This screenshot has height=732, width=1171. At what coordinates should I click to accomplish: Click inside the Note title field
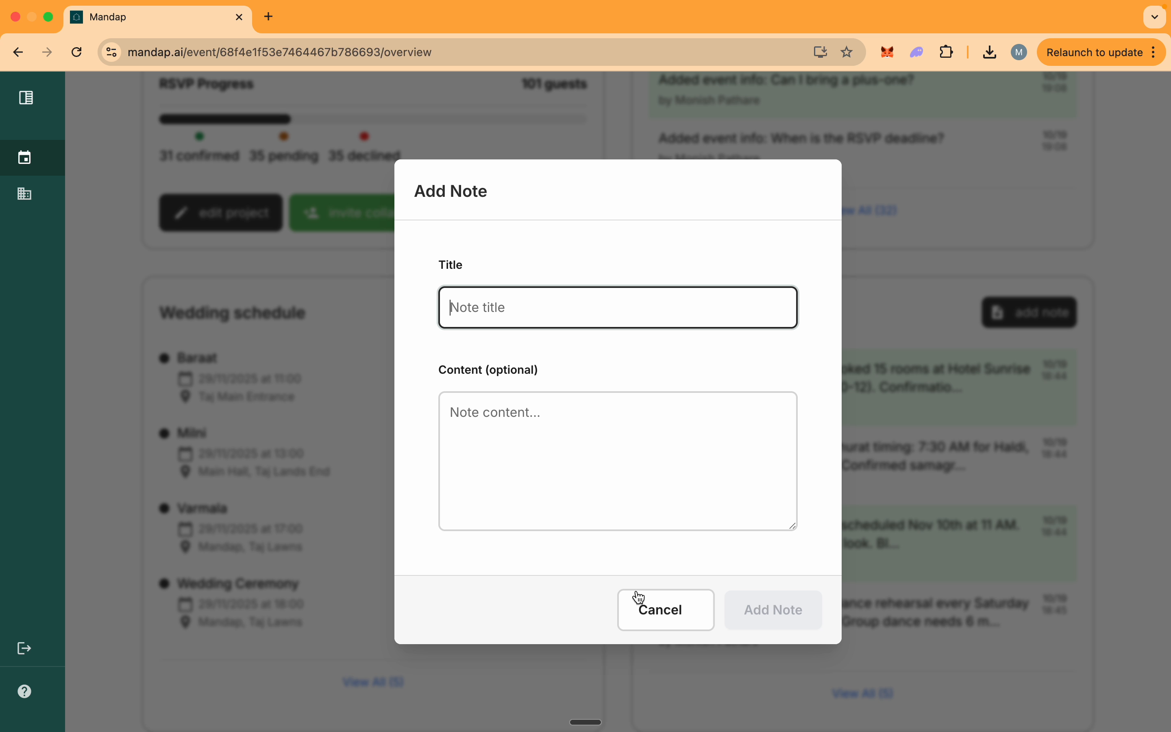click(x=617, y=307)
